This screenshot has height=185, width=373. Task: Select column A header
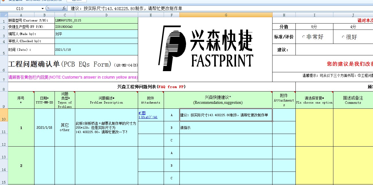pos(21,15)
